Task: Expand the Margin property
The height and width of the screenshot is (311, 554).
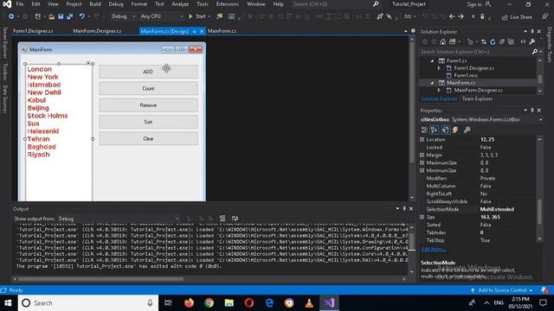Action: click(422, 155)
